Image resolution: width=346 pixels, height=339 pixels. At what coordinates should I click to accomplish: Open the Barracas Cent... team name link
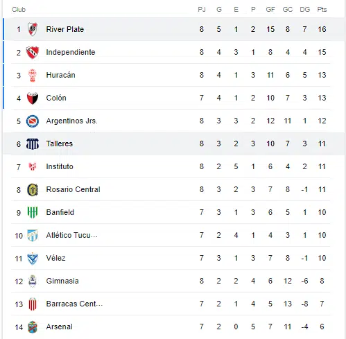[x=74, y=304]
